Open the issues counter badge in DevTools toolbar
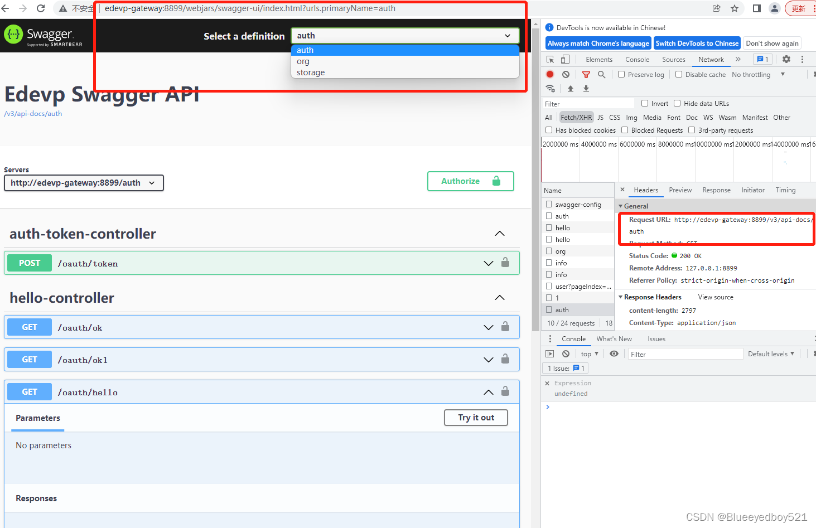Viewport: 816px width, 528px height. (762, 59)
